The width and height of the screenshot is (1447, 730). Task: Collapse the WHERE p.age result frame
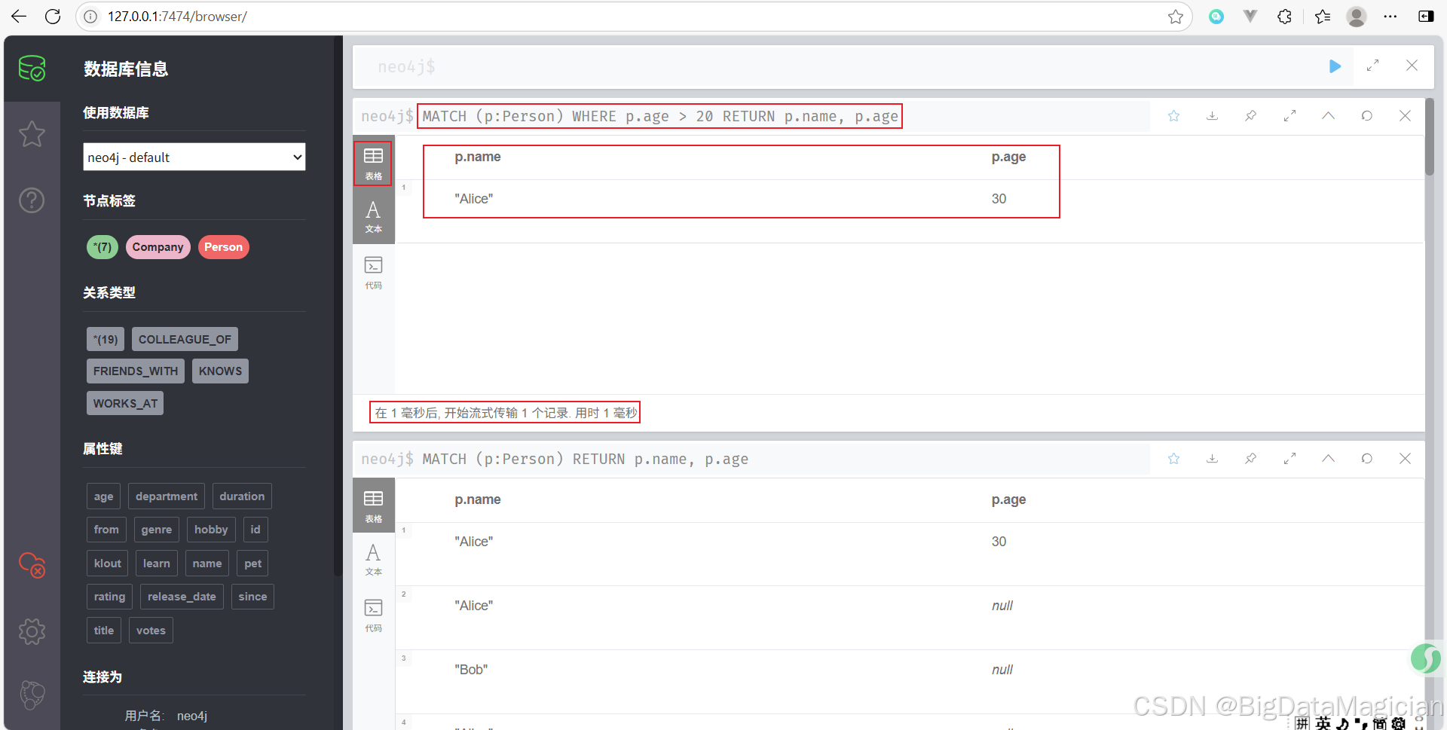tap(1328, 116)
